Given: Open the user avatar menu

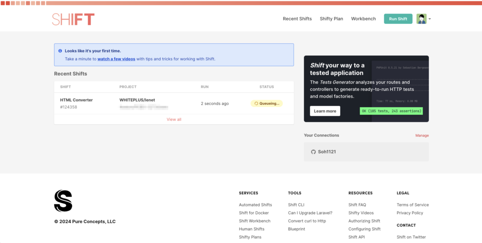Looking at the screenshot, I should [x=421, y=19].
